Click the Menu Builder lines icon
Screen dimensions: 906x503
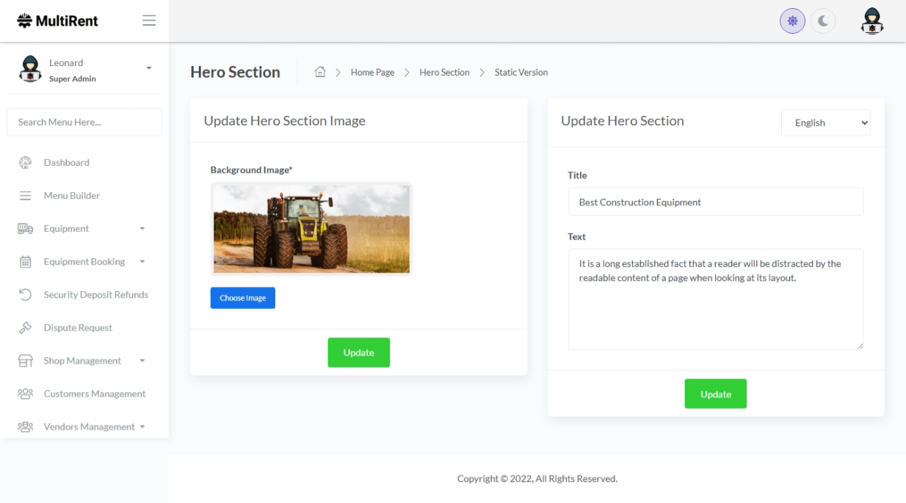click(x=25, y=196)
